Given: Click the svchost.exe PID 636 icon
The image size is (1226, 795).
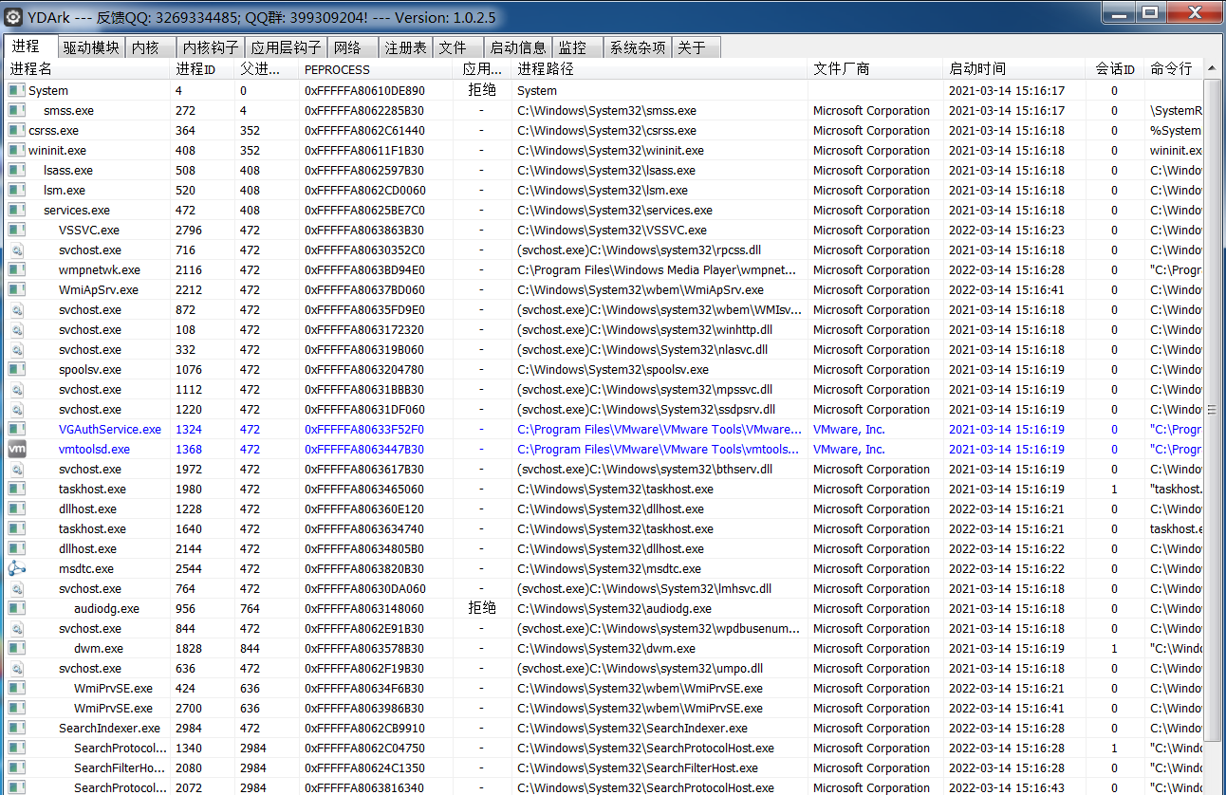Looking at the screenshot, I should tap(16, 669).
